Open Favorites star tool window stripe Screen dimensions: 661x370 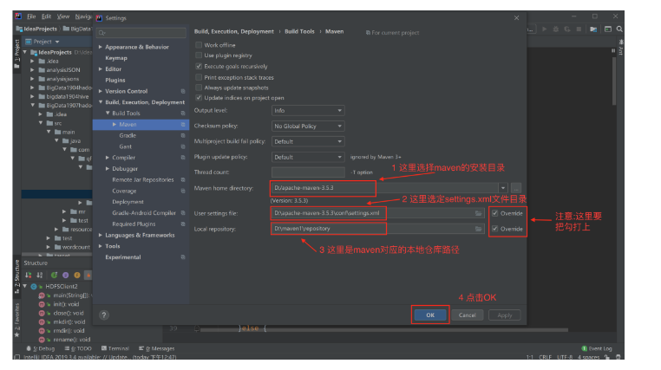click(x=16, y=320)
